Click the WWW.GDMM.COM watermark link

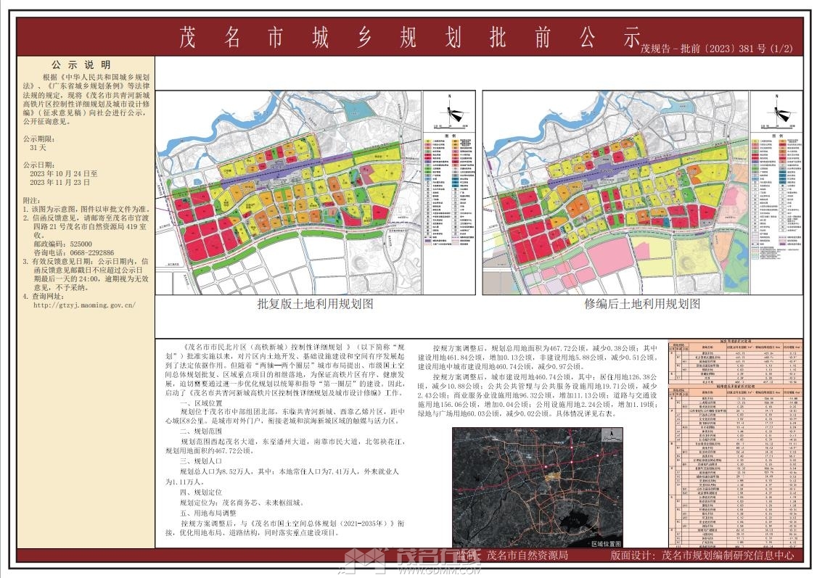(439, 569)
